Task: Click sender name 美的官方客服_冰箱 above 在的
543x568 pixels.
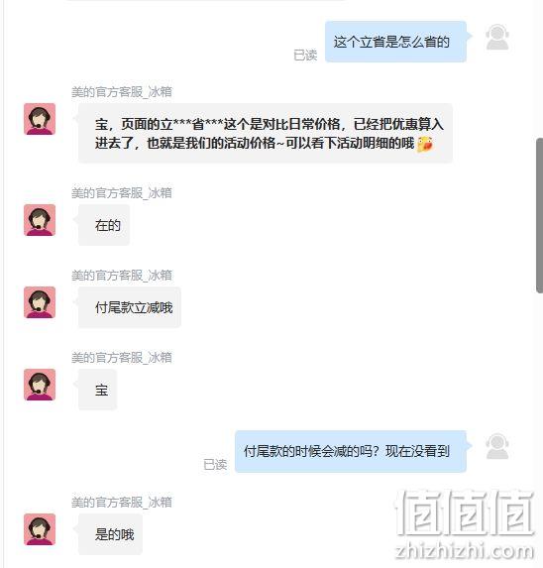Action: pos(122,193)
